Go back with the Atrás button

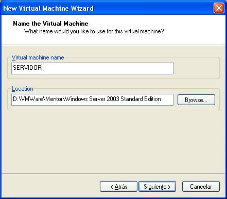pos(118,187)
